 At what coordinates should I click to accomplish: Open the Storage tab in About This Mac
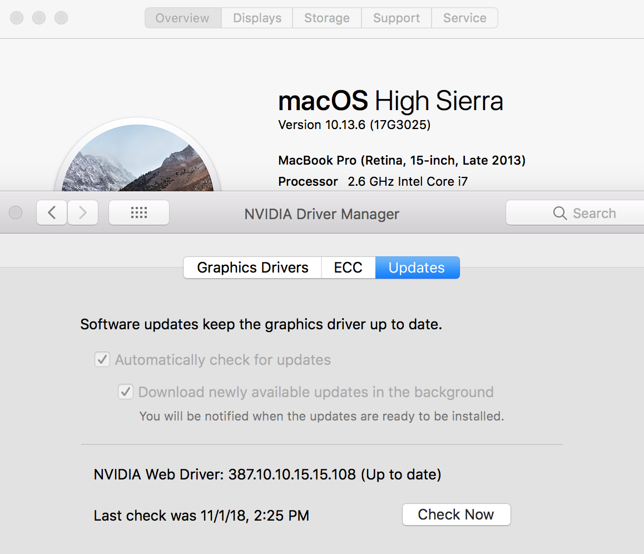(x=327, y=18)
